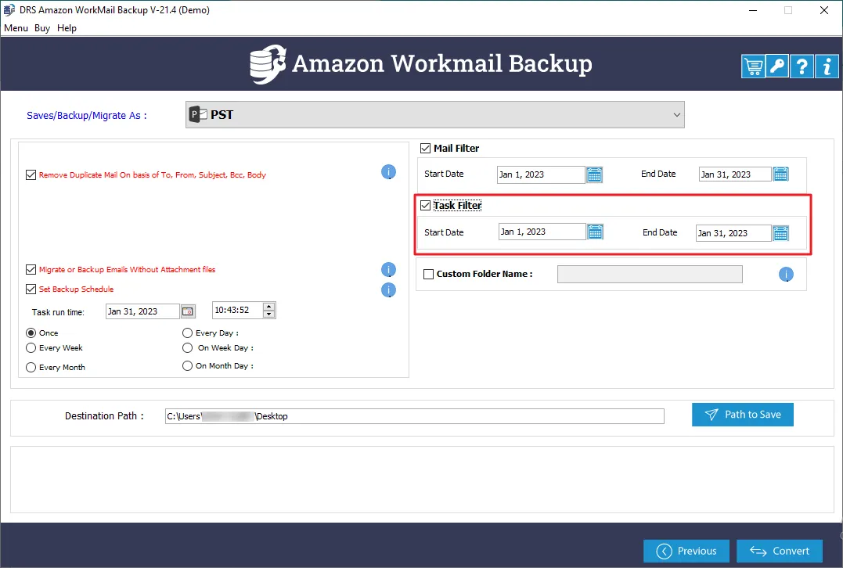Increase task run time with up arrow
The image size is (843, 568).
click(268, 307)
